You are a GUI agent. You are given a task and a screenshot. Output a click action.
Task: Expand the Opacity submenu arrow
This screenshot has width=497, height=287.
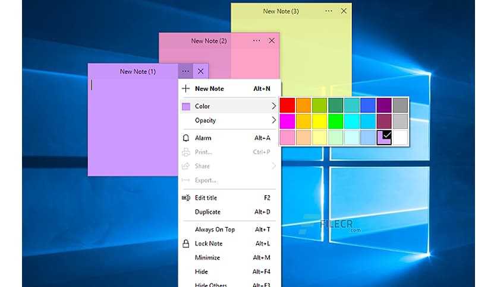pos(273,120)
